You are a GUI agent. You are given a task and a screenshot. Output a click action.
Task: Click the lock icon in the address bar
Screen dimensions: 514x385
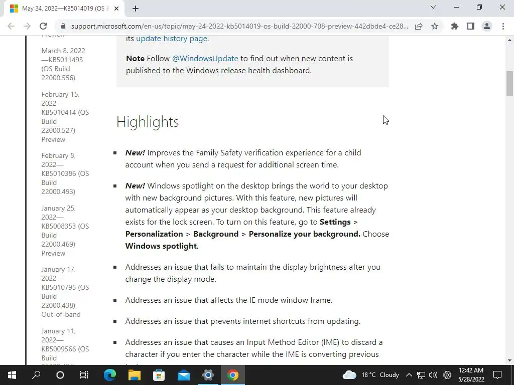[63, 26]
